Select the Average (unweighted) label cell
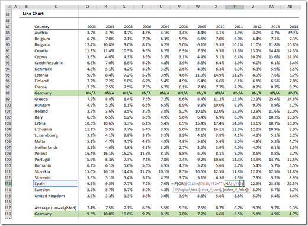 point(55,208)
